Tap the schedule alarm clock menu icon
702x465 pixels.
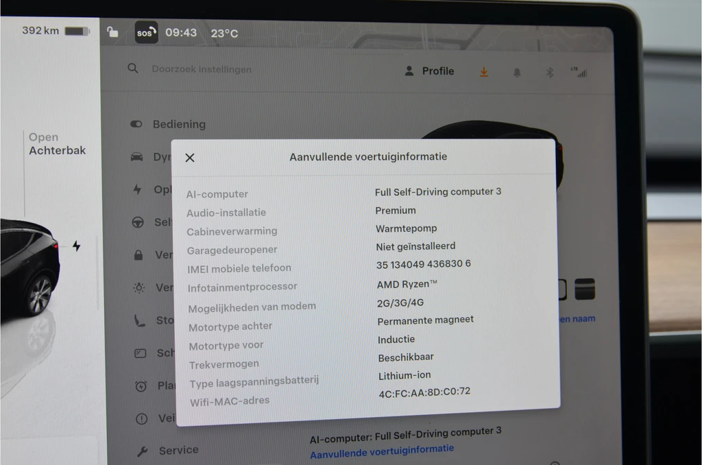[141, 385]
